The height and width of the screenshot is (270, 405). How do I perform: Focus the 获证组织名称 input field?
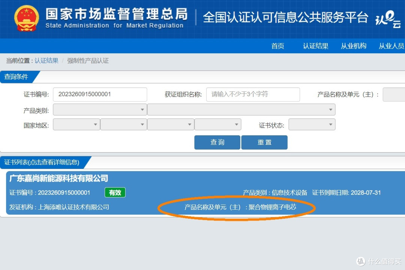pos(253,94)
